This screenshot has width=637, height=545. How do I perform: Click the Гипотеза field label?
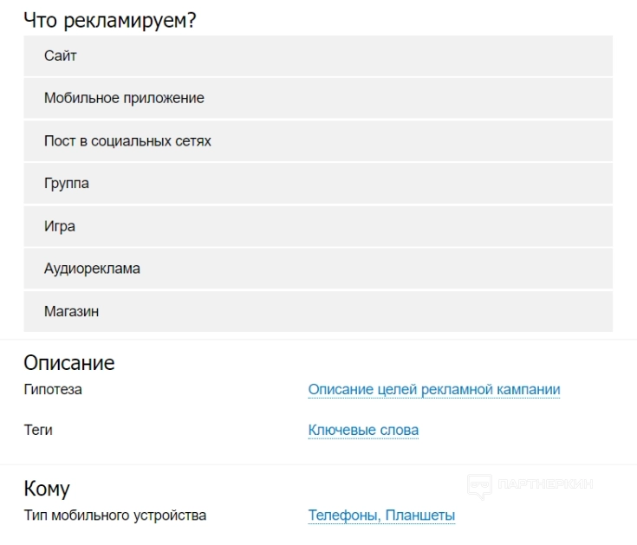coord(53,390)
